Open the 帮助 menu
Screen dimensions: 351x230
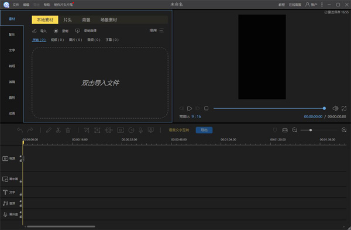coord(47,5)
